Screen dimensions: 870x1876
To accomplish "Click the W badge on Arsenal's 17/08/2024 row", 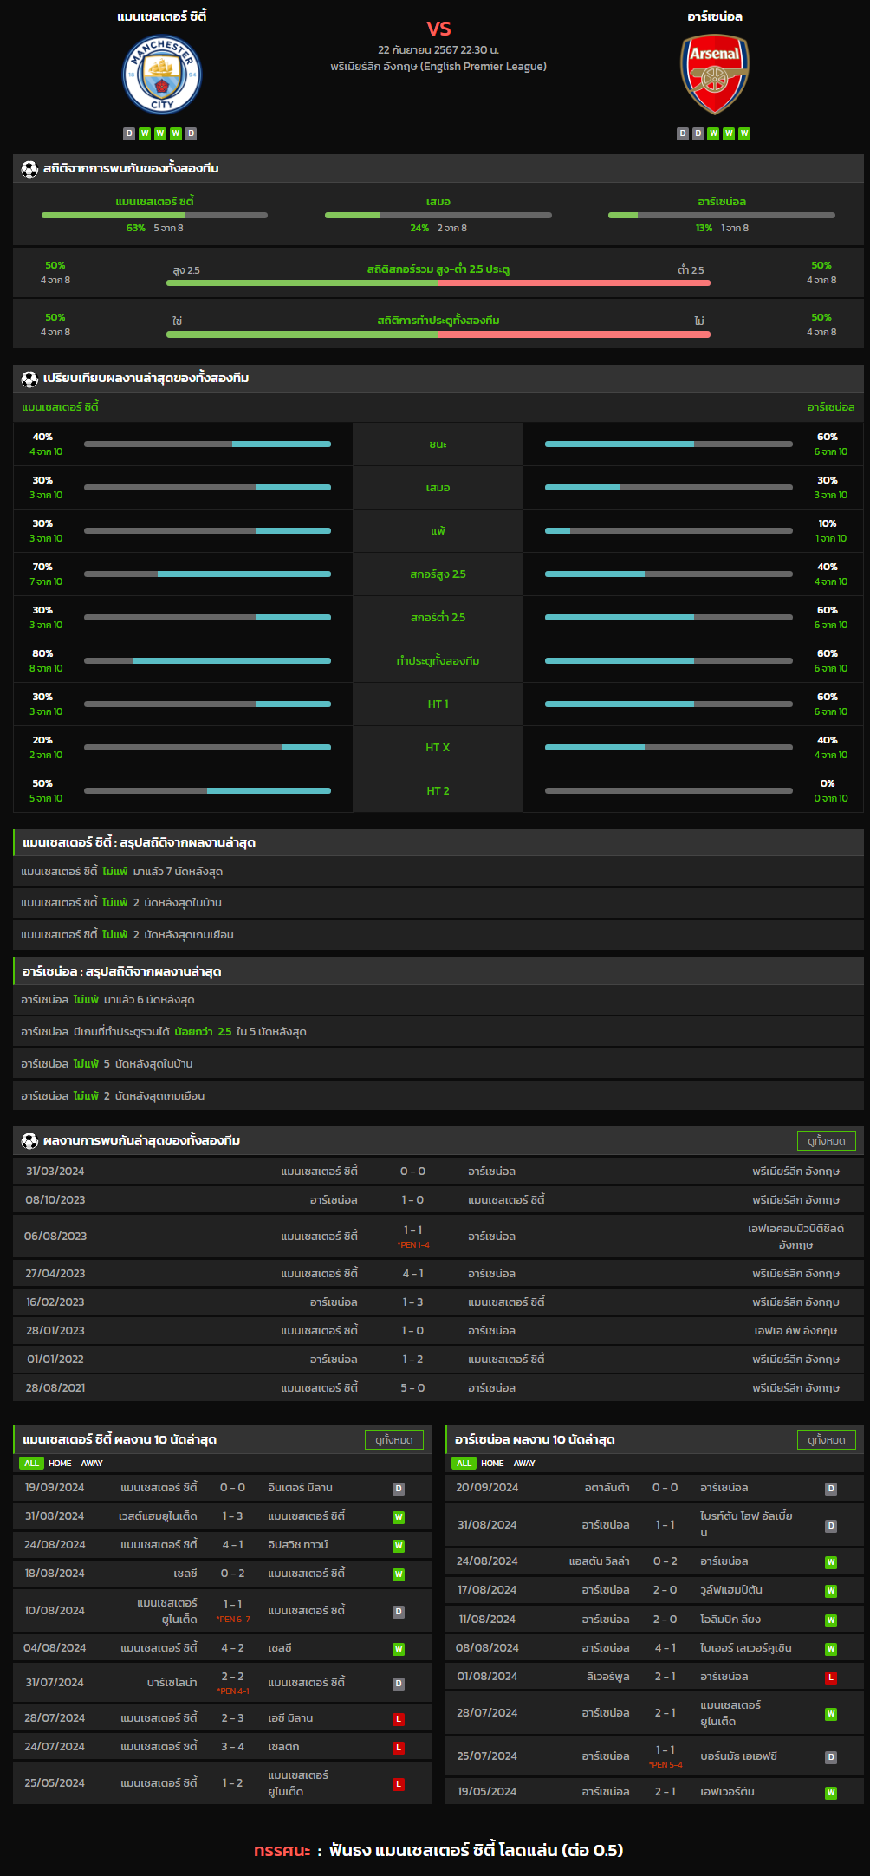I will point(831,1591).
